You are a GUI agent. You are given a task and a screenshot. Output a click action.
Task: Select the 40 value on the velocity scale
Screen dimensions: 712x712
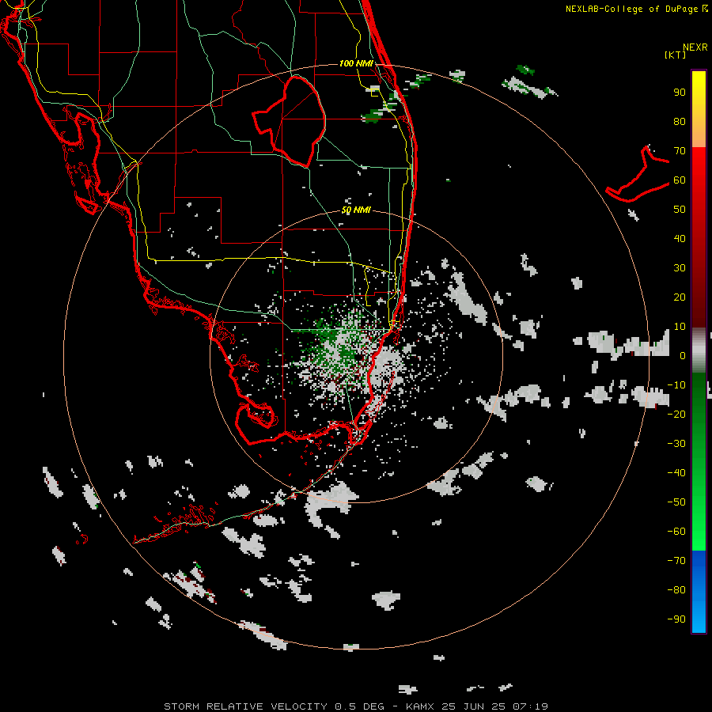[680, 238]
